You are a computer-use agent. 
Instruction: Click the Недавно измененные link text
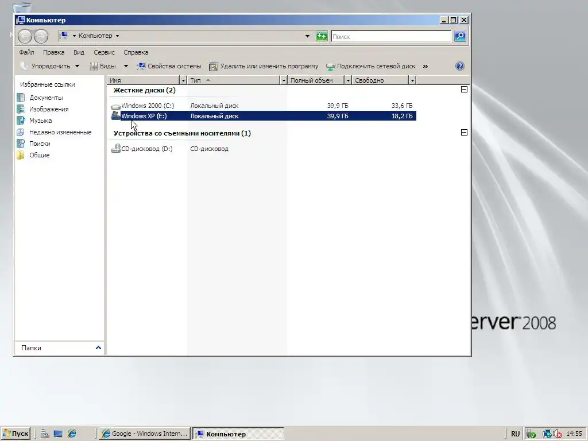tap(60, 132)
